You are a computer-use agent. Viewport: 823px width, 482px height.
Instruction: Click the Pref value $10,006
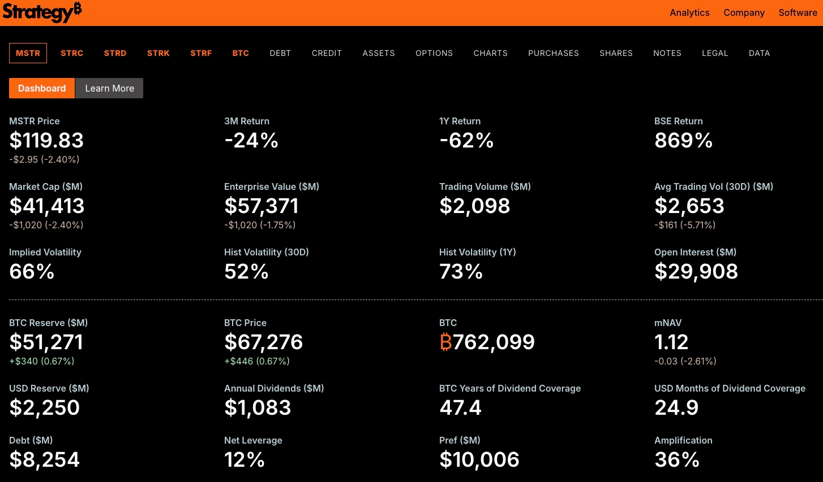[x=479, y=459]
